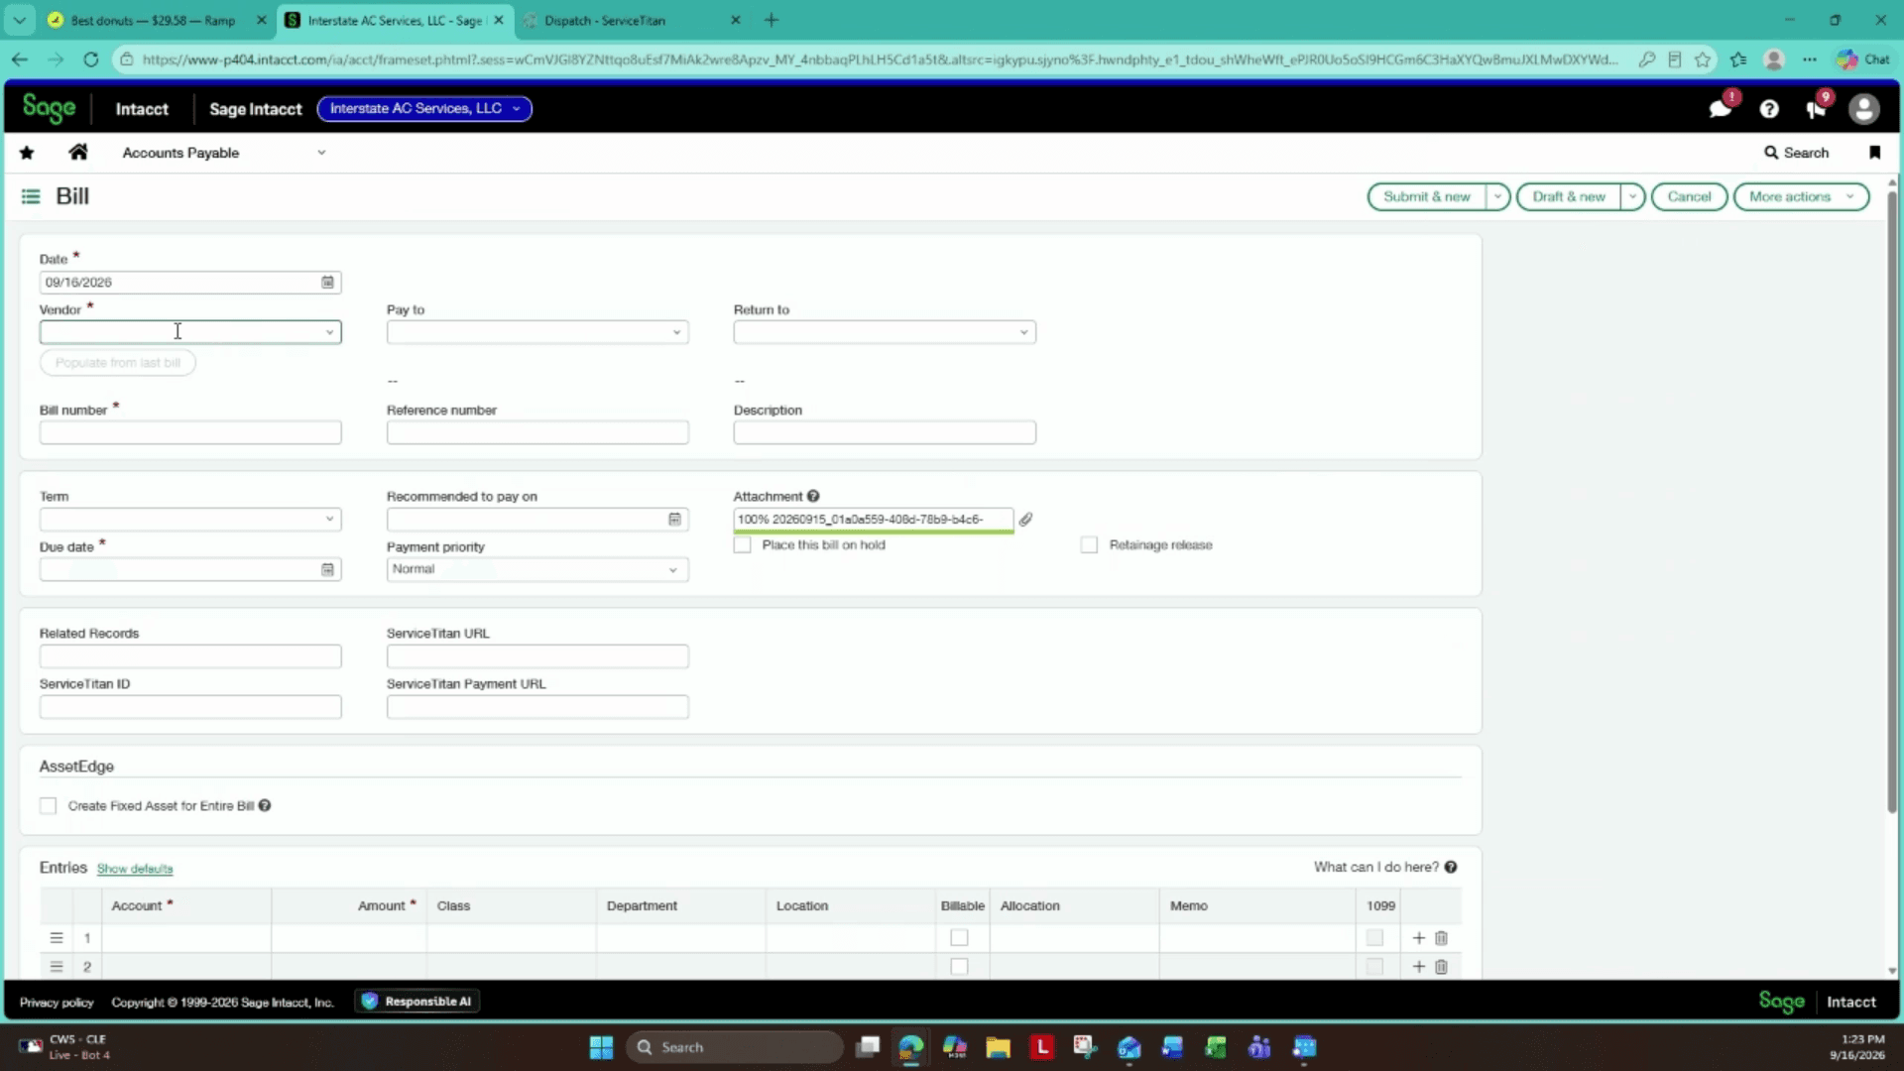Click the bookmark icon beside Search
The image size is (1904, 1071).
(x=1874, y=153)
